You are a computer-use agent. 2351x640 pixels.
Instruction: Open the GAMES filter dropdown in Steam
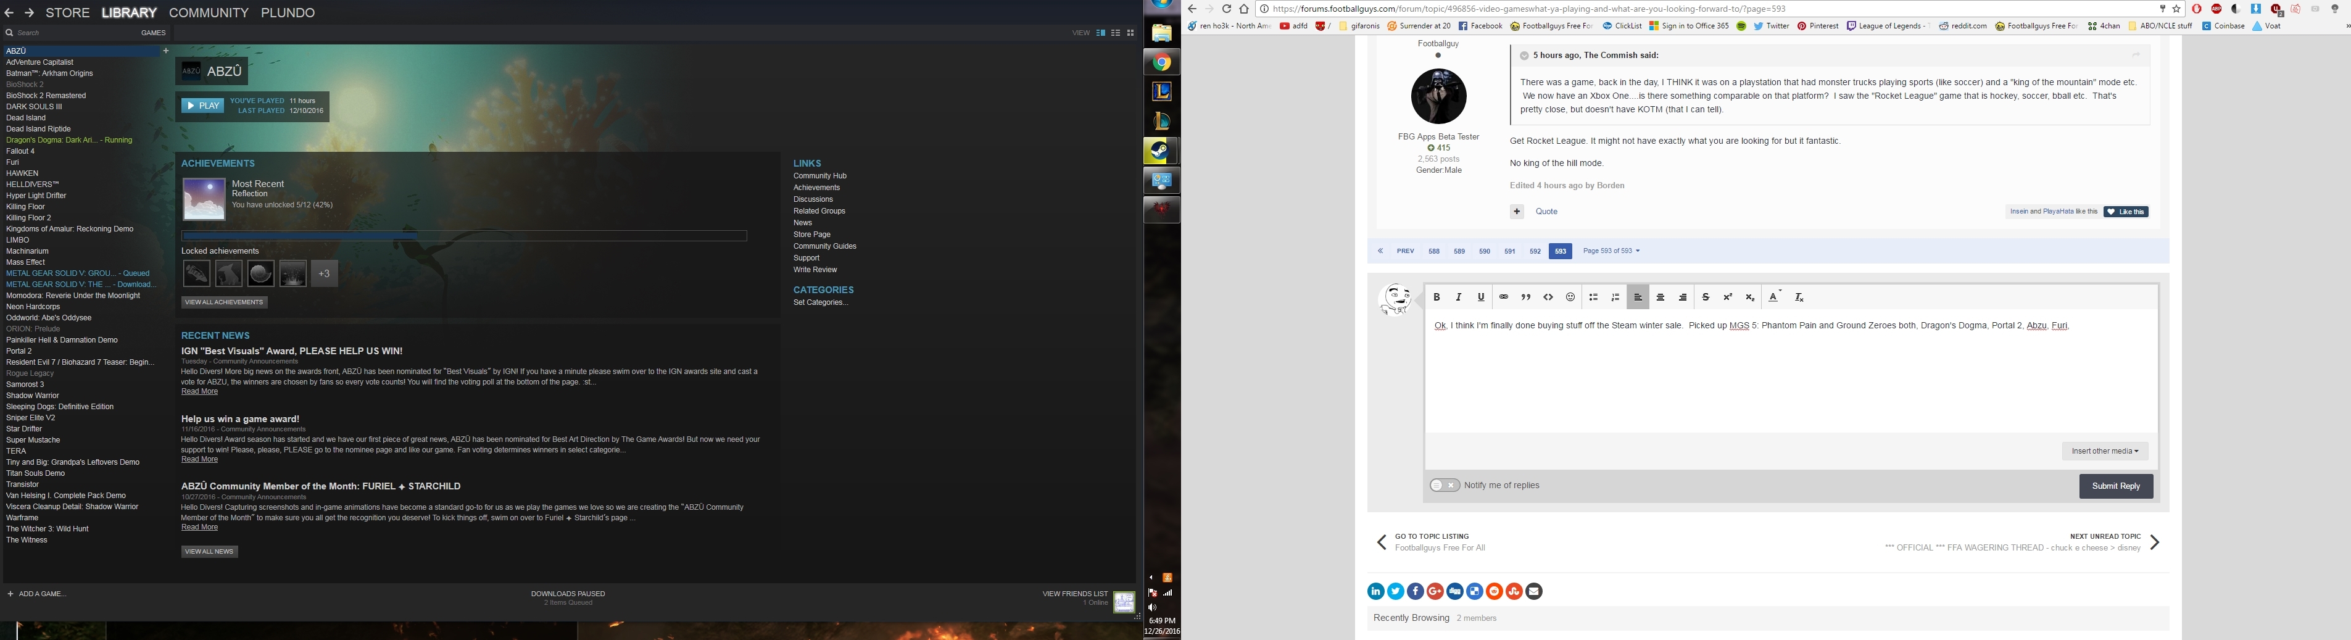(153, 33)
